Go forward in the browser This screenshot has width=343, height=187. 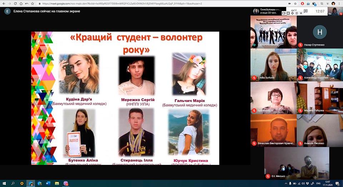10,4
